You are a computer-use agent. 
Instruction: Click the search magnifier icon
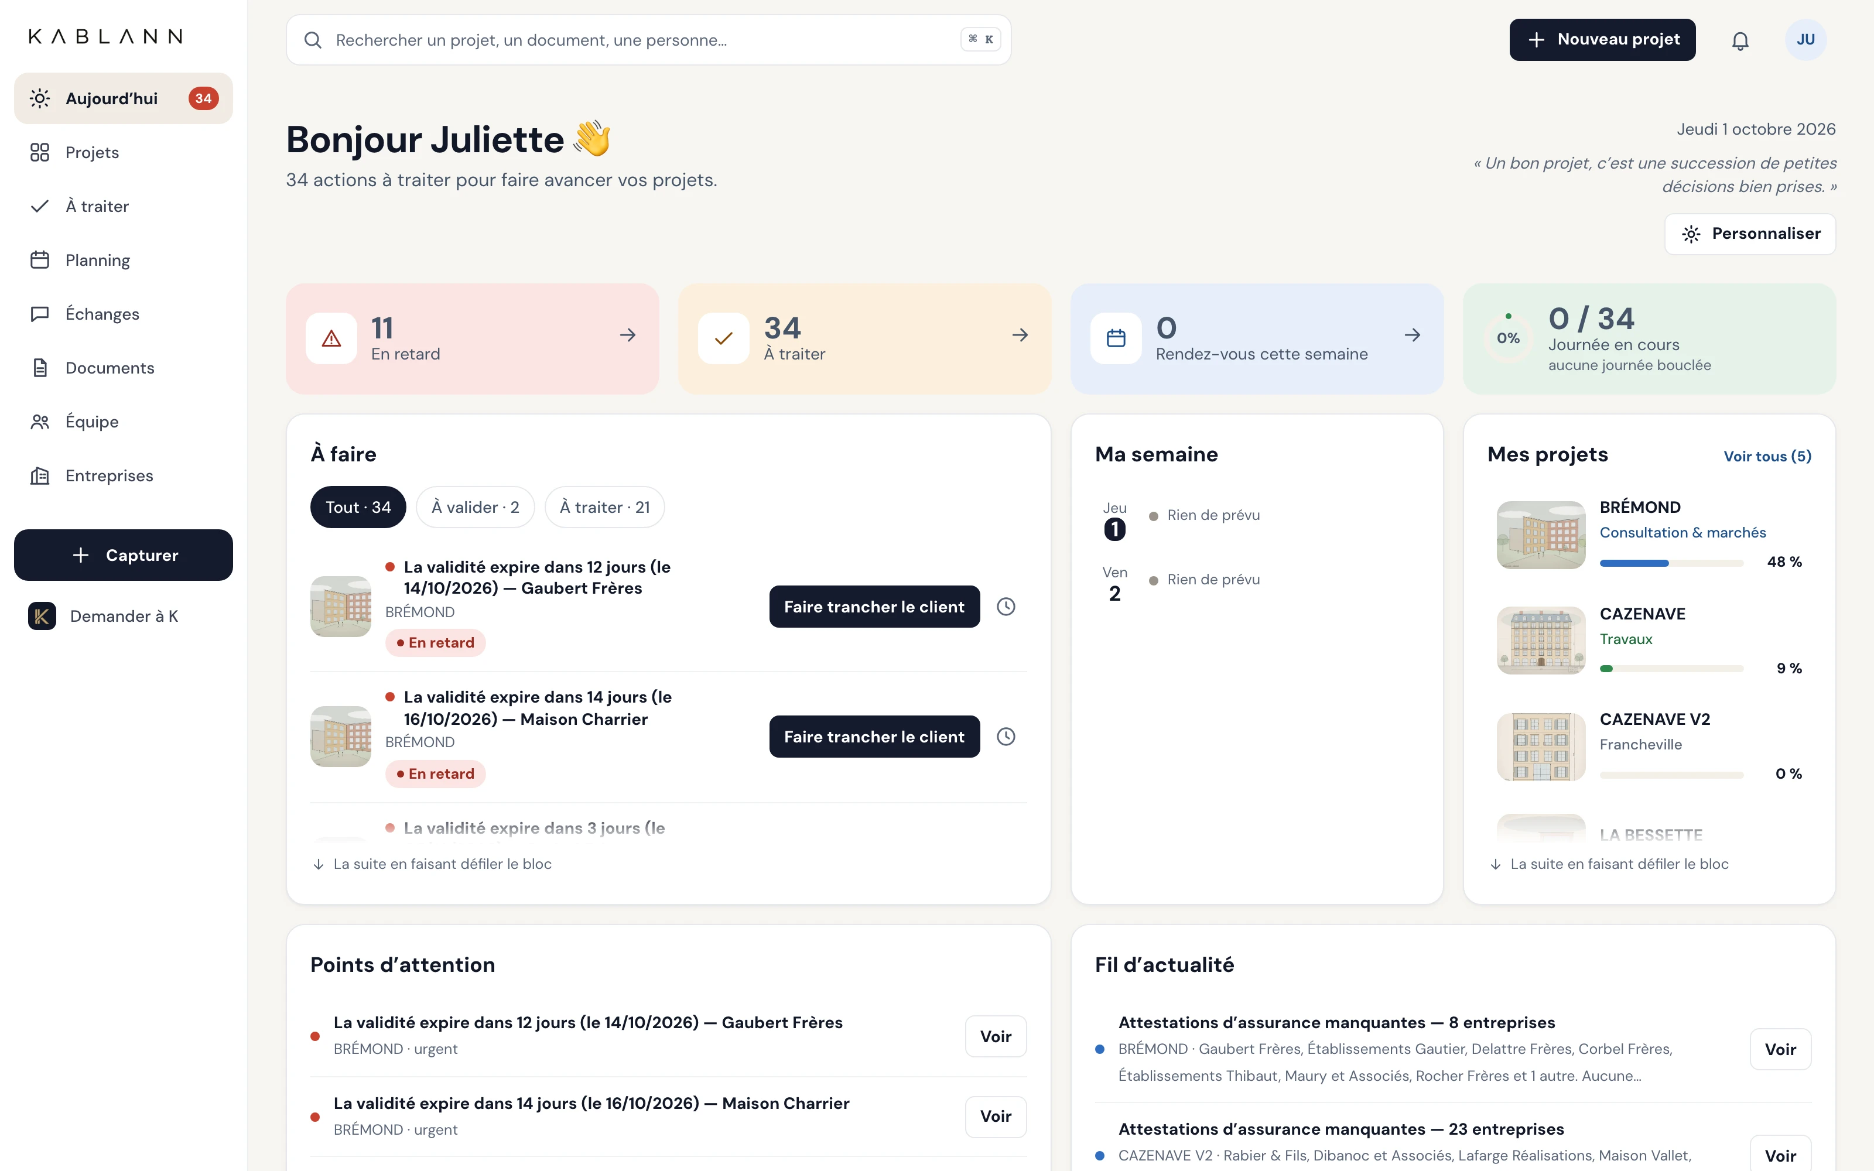coord(313,40)
